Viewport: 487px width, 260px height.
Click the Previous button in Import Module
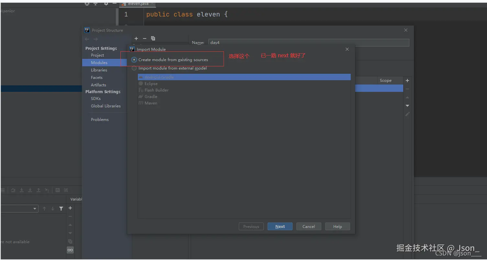click(x=251, y=226)
